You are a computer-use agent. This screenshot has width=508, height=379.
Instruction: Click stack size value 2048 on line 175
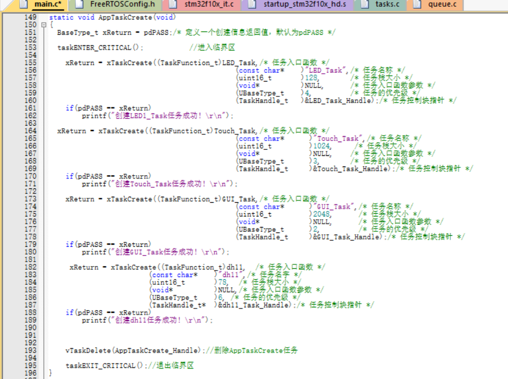coord(321,214)
